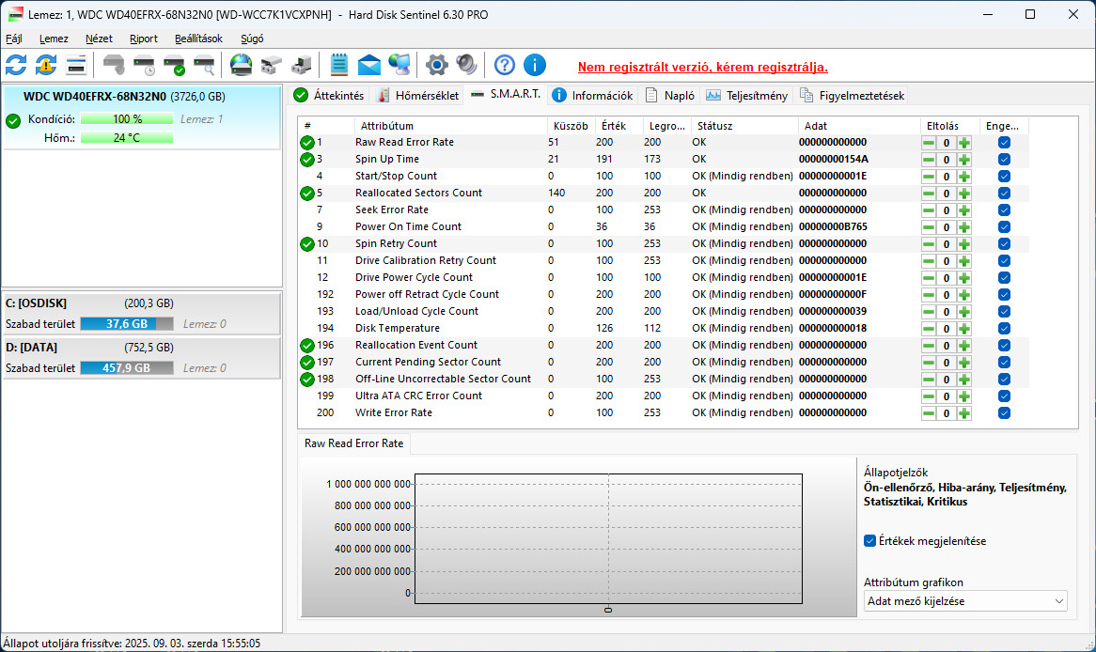Image resolution: width=1096 pixels, height=652 pixels.
Task: Click the disk with magnifier toolbar icon
Action: 204,65
